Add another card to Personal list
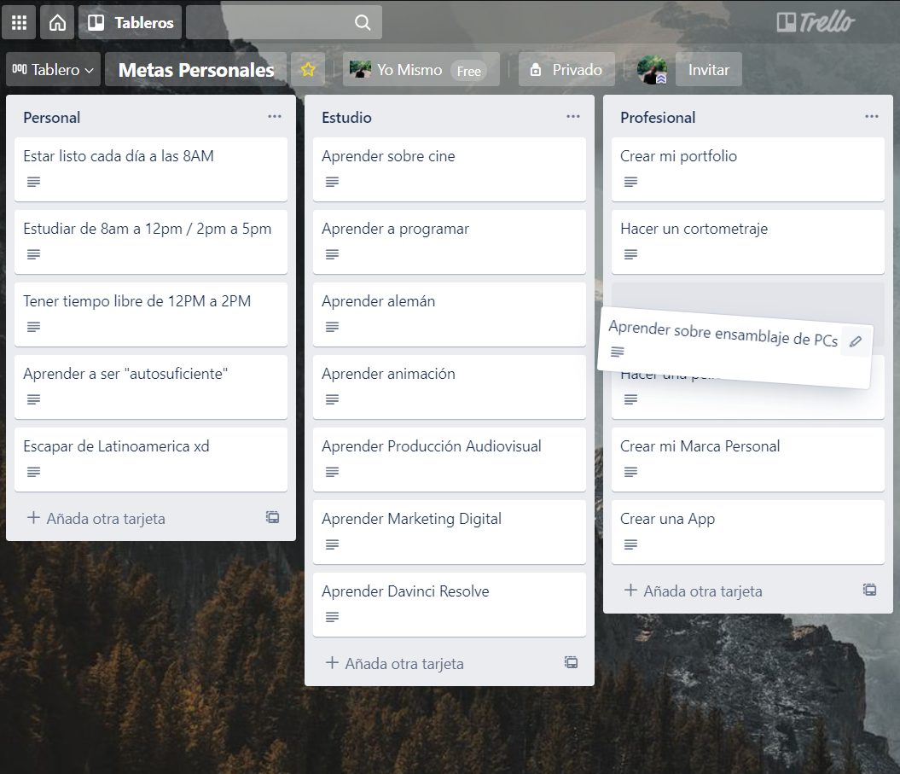Viewport: 900px width, 774px height. tap(96, 519)
